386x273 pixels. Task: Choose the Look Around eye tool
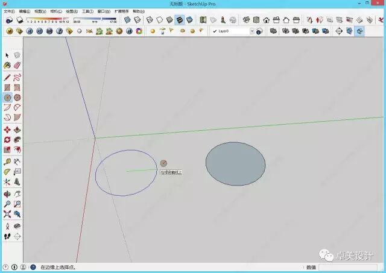17,226
